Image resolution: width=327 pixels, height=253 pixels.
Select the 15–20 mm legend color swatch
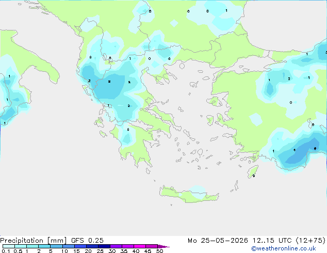80,246
